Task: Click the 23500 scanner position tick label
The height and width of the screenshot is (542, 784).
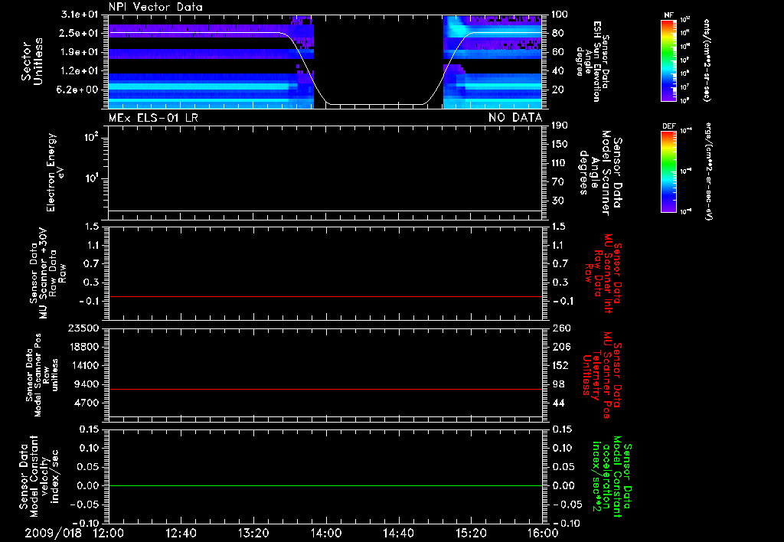Action: [x=83, y=328]
